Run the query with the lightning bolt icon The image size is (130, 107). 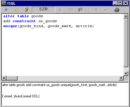(x=27, y=10)
